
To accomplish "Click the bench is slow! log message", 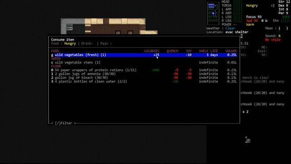I will tap(256, 77).
